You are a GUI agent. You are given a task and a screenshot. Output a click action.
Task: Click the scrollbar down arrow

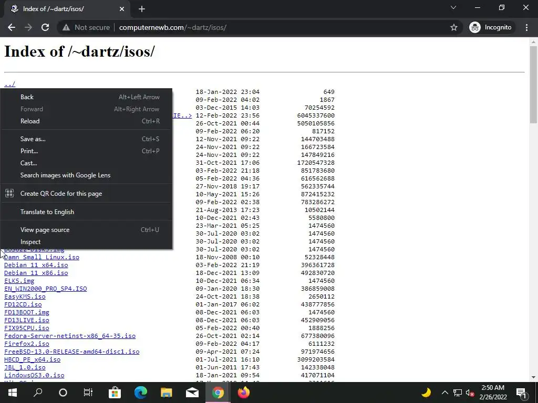(x=533, y=377)
